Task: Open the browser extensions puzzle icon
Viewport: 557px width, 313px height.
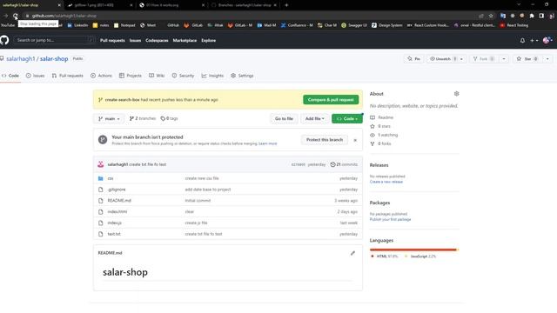Action: click(x=532, y=16)
